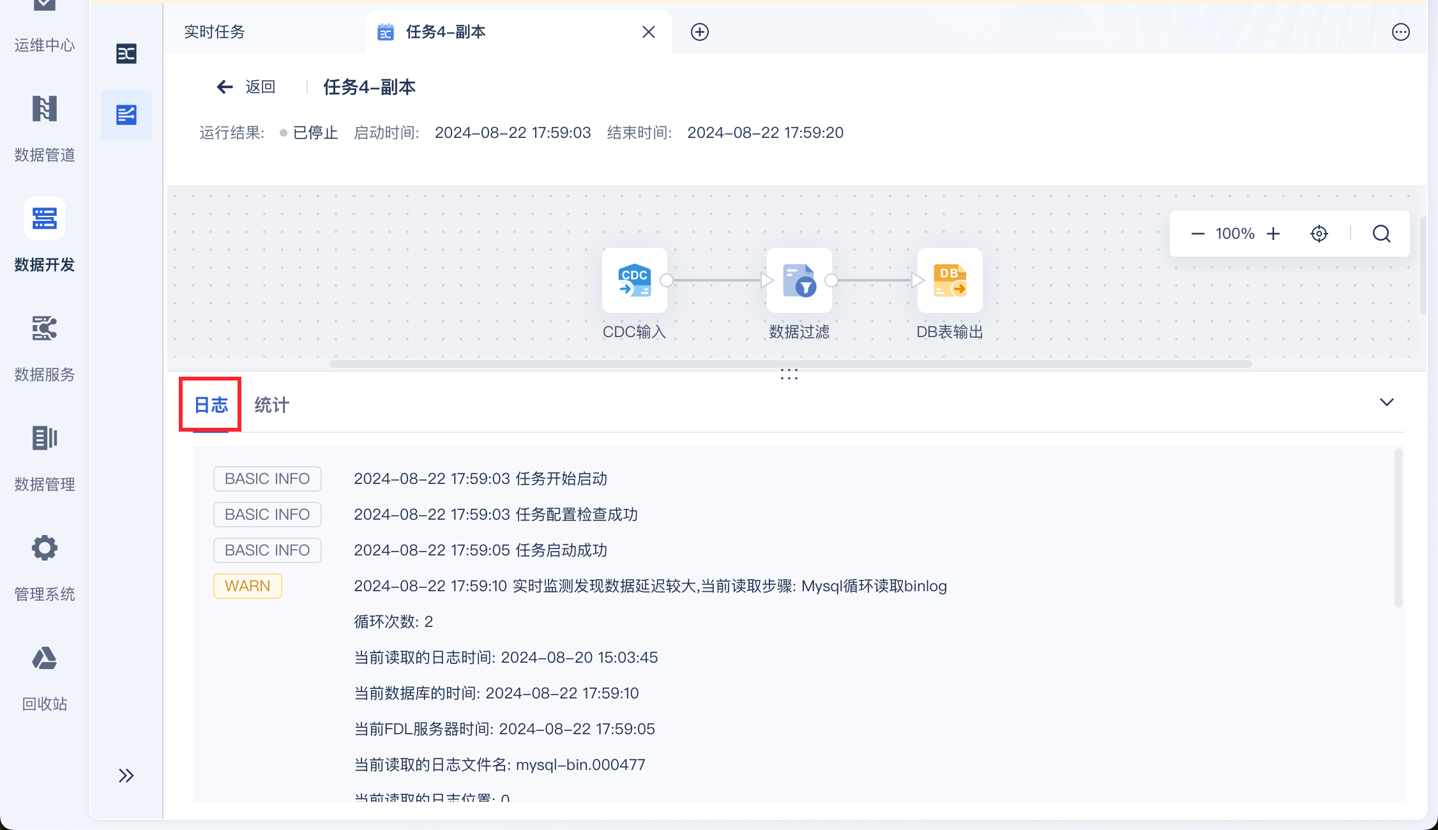Collapse the log panel with chevron

[1386, 402]
